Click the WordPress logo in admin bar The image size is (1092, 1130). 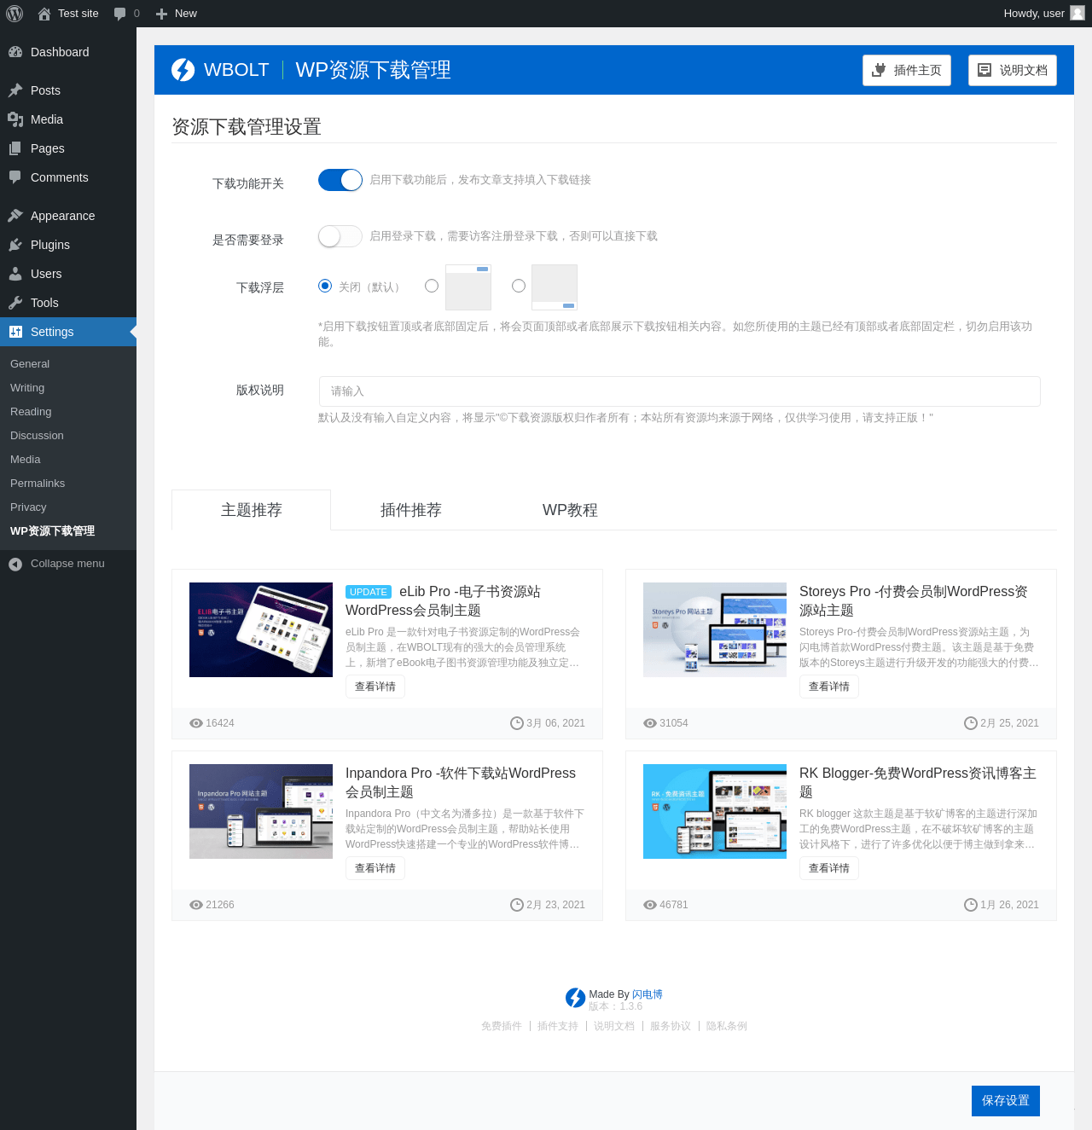pos(15,14)
